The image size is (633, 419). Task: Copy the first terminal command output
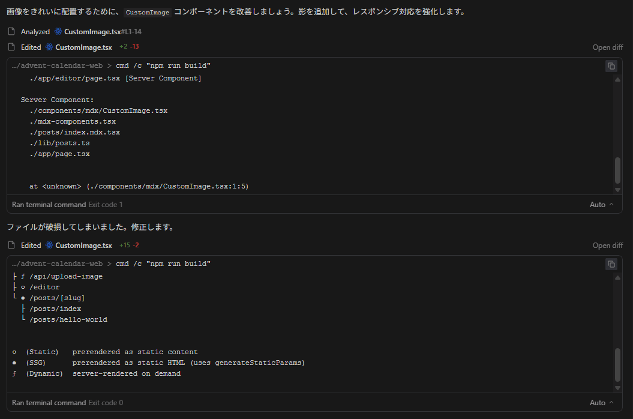tap(611, 66)
